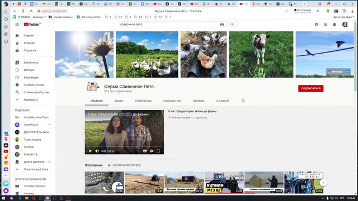Switch to the Видео channel tab

(x=119, y=100)
